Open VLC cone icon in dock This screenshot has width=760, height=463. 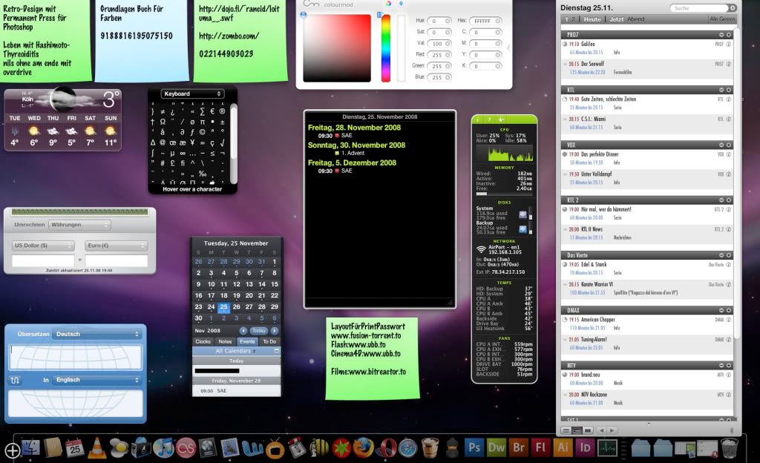[96, 447]
